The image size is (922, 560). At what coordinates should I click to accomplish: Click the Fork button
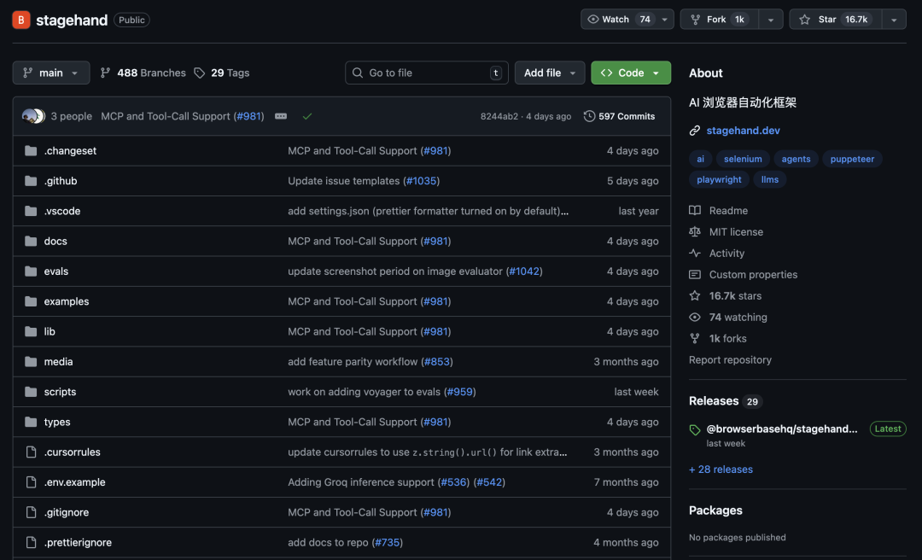click(719, 20)
